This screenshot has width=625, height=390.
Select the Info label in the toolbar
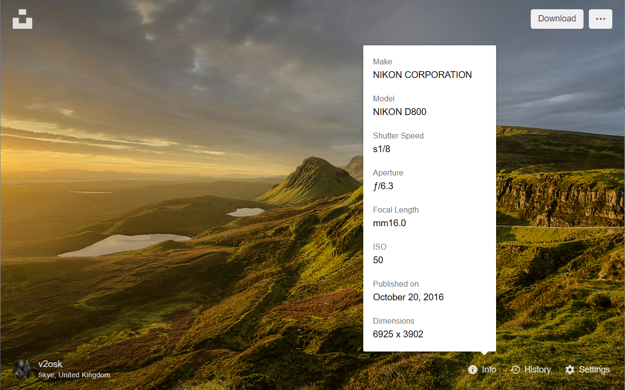pos(489,370)
